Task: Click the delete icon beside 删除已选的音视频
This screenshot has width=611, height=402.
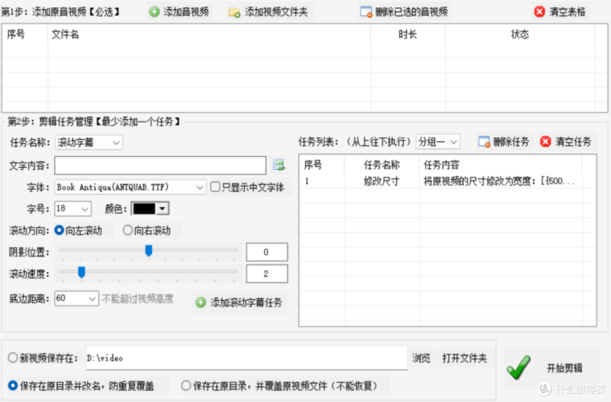Action: pyautogui.click(x=366, y=12)
